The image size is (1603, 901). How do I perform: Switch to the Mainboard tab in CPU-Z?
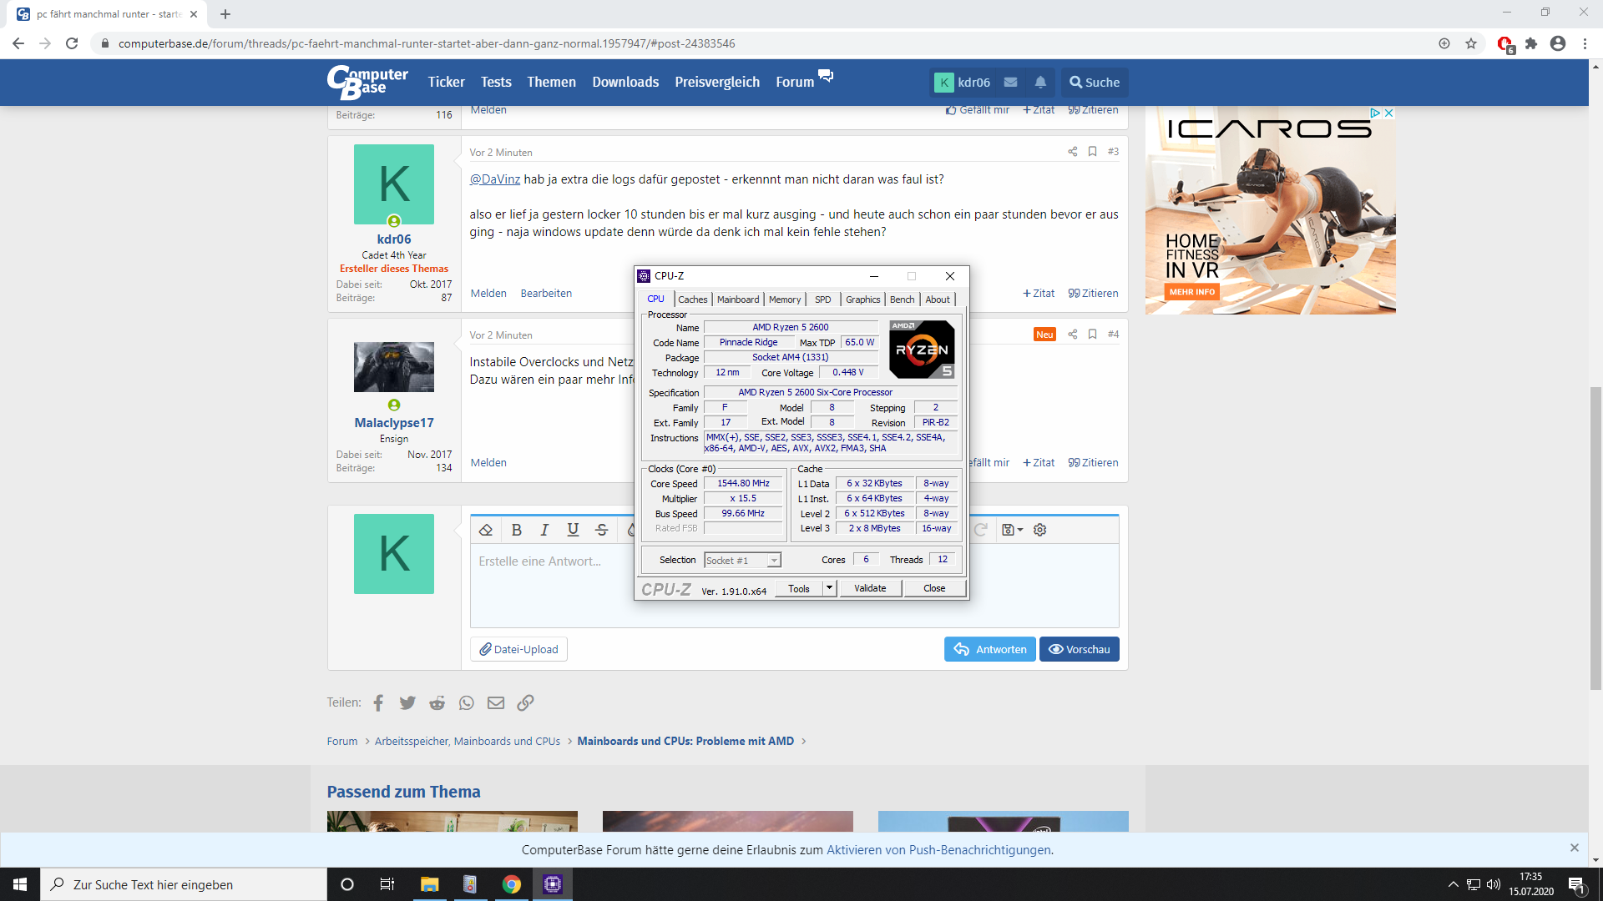click(x=738, y=299)
